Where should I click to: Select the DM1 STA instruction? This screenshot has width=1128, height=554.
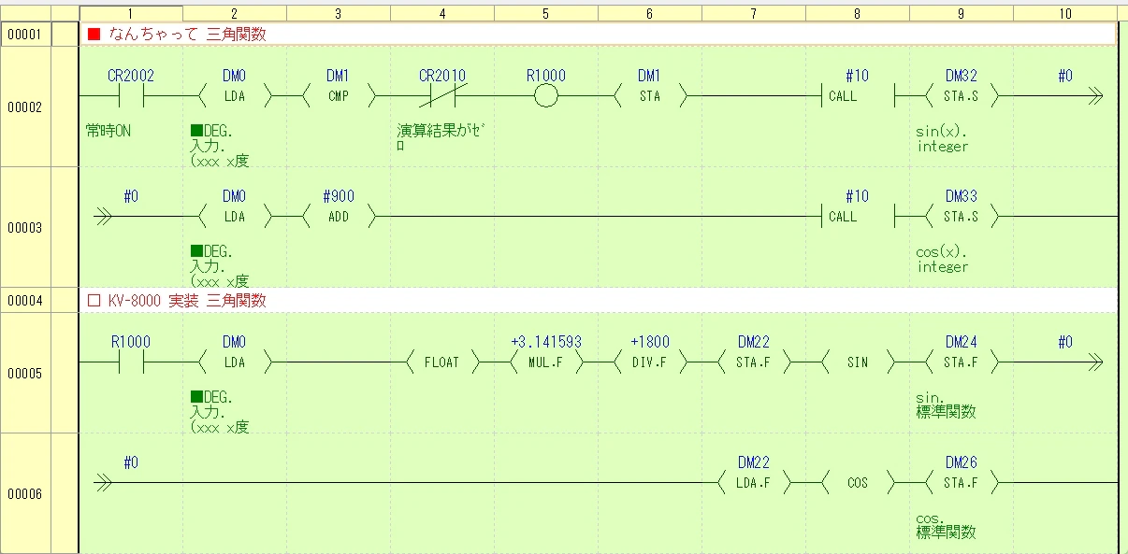[x=649, y=96]
